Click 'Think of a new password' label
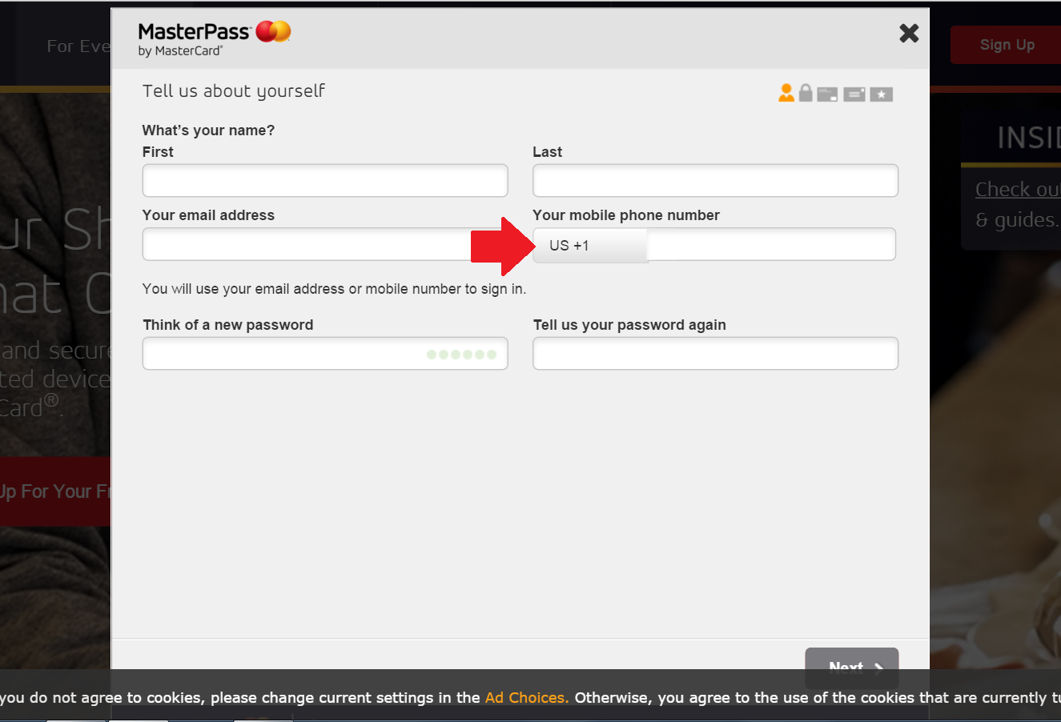 tap(228, 325)
